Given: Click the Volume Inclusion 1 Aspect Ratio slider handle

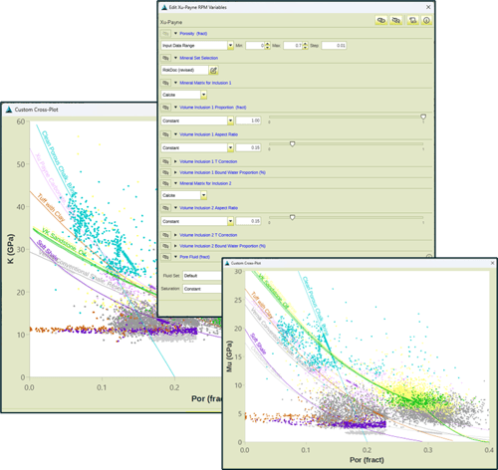Looking at the screenshot, I should point(292,144).
